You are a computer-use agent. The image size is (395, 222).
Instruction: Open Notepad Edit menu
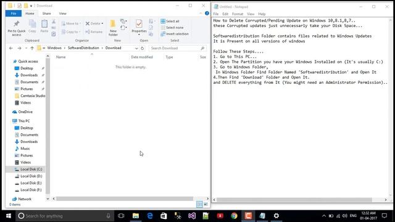tap(225, 14)
